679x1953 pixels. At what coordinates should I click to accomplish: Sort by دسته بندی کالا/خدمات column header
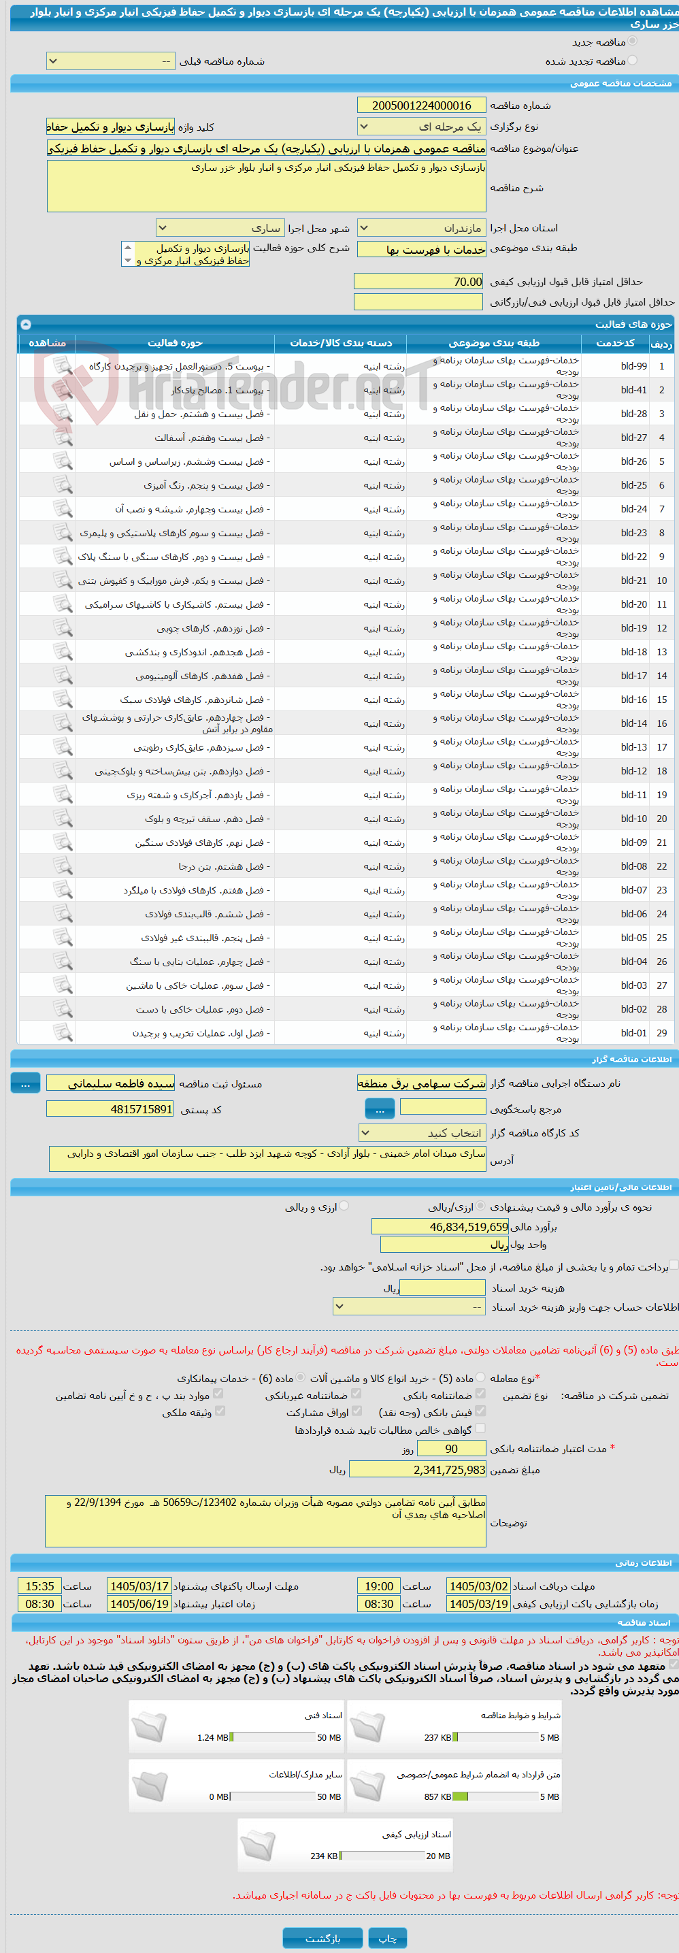point(341,343)
